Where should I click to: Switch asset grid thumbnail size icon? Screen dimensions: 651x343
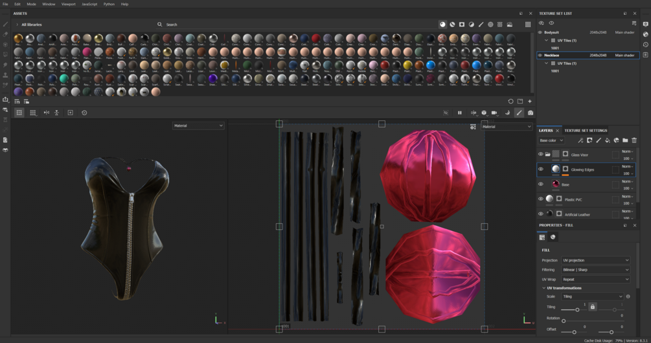point(528,25)
